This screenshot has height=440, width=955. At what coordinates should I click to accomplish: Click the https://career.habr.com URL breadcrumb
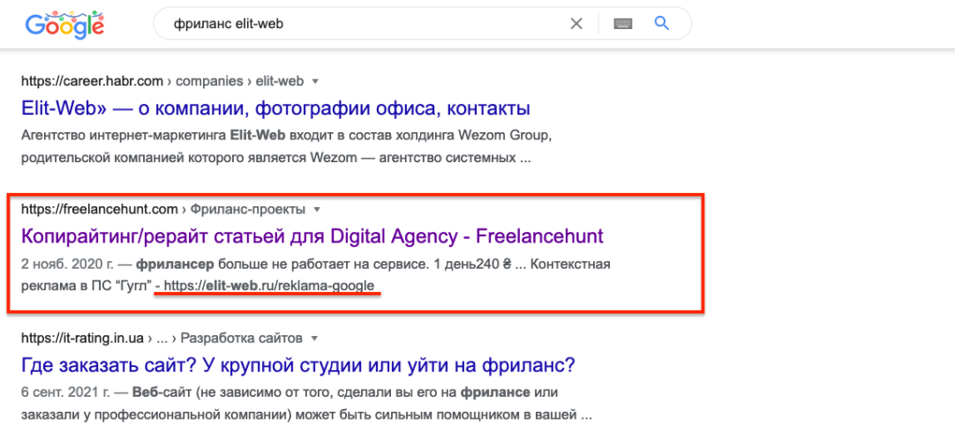[x=92, y=80]
